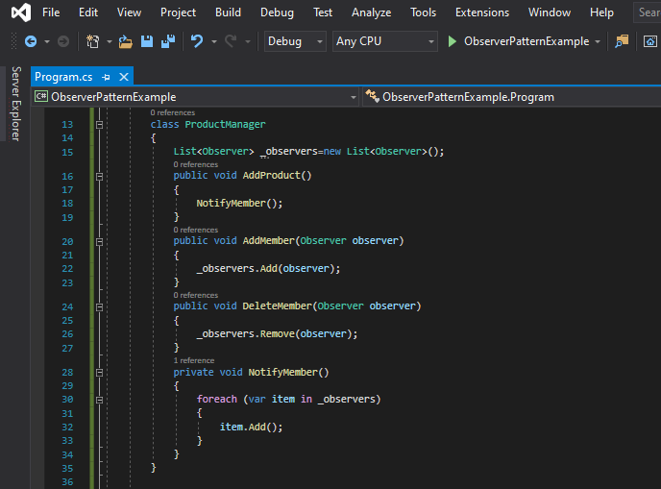The image size is (661, 489).
Task: Click the Search box in the title bar
Action: pos(648,12)
